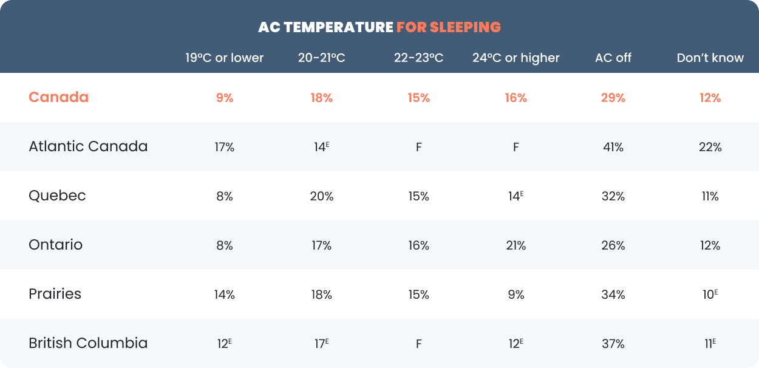Click Ontario's 21% value for 24°C or higher
Screen dimensions: 759x368
[516, 245]
